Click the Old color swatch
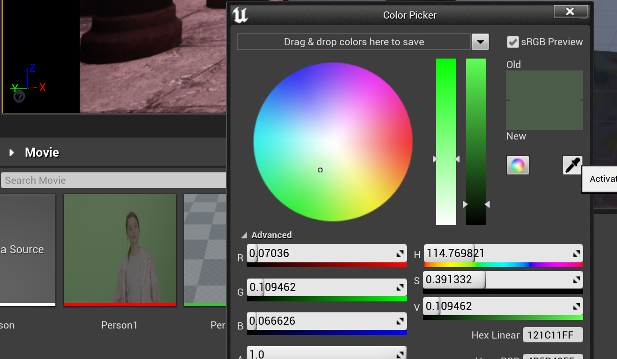The image size is (617, 359). [544, 85]
